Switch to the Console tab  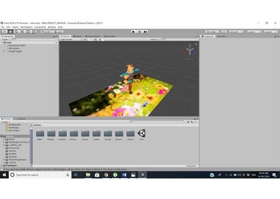click(x=20, y=119)
